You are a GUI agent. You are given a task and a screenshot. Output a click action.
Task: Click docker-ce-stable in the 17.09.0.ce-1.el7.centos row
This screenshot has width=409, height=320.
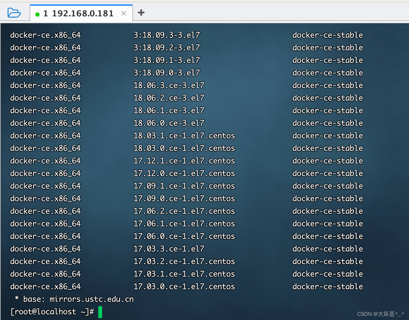tap(328, 198)
